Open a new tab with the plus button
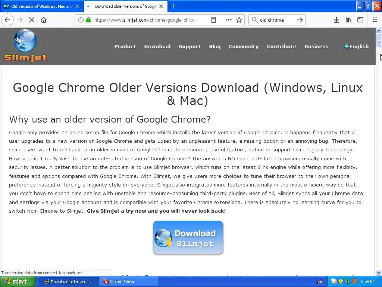Screen dimensions: 382x287 tap(174, 6)
